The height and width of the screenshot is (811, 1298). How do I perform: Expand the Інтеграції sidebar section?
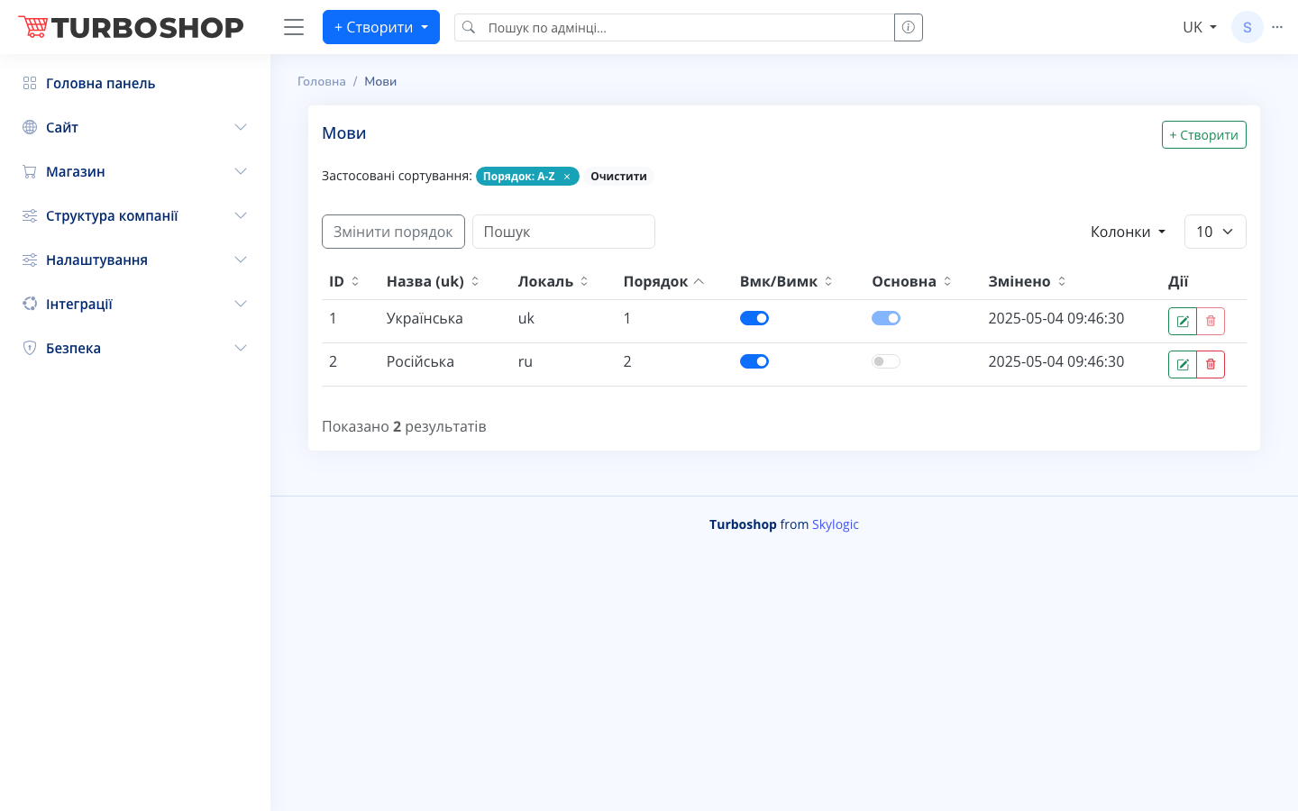135,304
